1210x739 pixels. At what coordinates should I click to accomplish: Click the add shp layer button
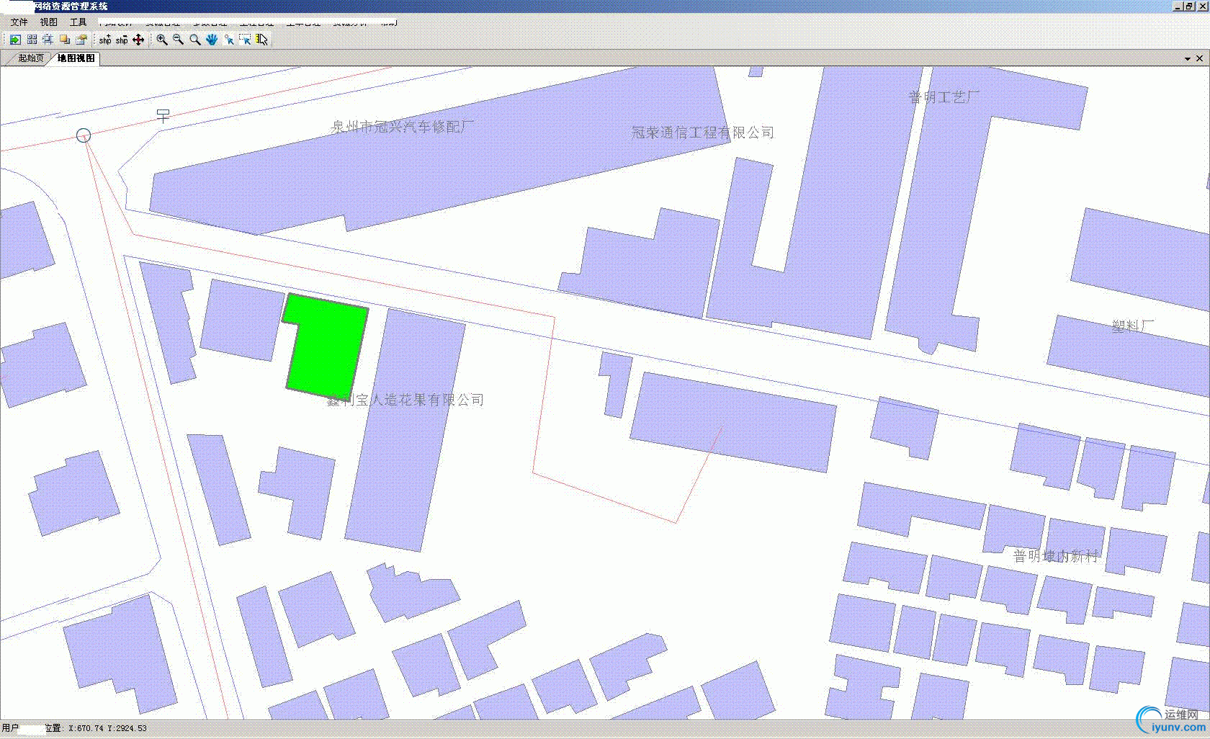pos(105,40)
